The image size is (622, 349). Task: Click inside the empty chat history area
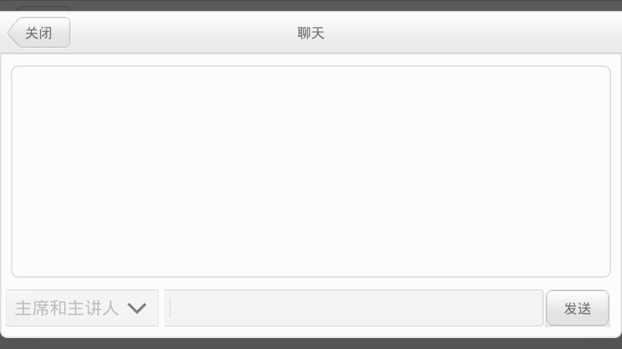[310, 172]
